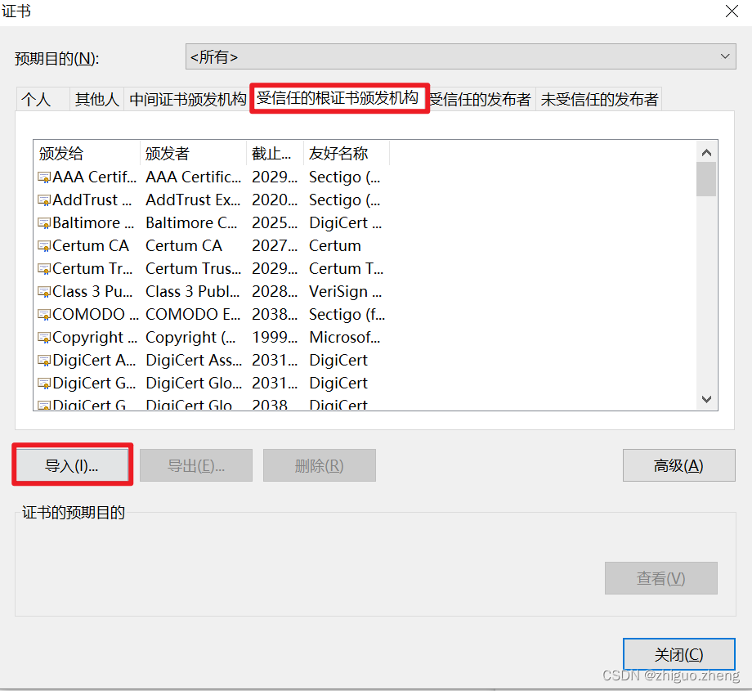Click the scroll up arrow of the certificate list
The width and height of the screenshot is (752, 691).
click(x=706, y=153)
